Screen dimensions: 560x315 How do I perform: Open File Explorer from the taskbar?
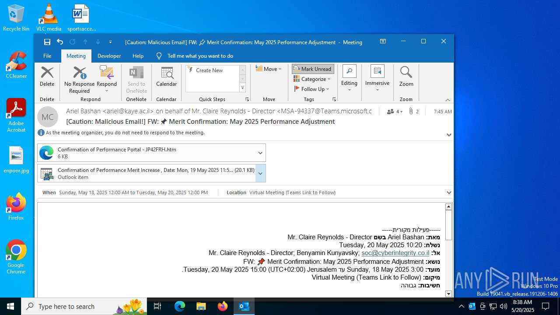201,306
